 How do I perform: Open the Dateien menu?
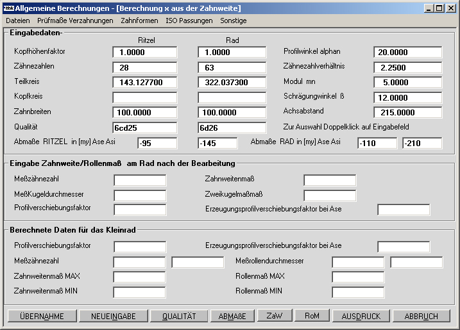(x=18, y=21)
